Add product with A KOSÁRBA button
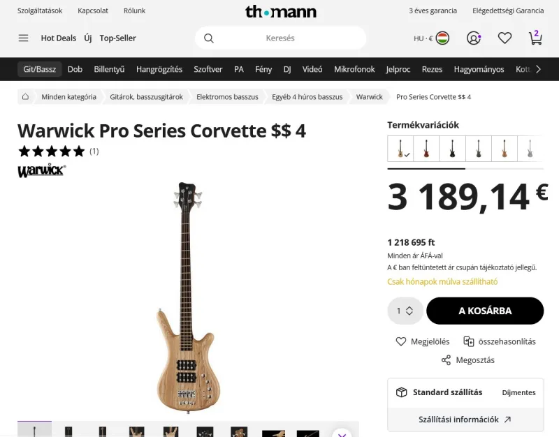The image size is (559, 437). tap(485, 311)
